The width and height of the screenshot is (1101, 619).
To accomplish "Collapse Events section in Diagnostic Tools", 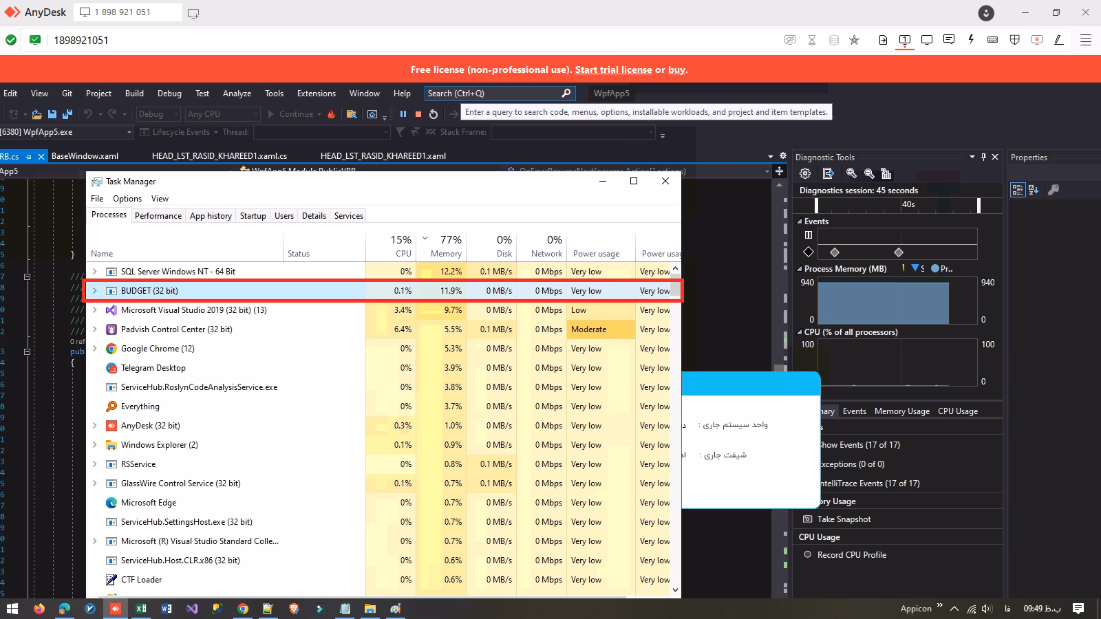I will pyautogui.click(x=800, y=221).
